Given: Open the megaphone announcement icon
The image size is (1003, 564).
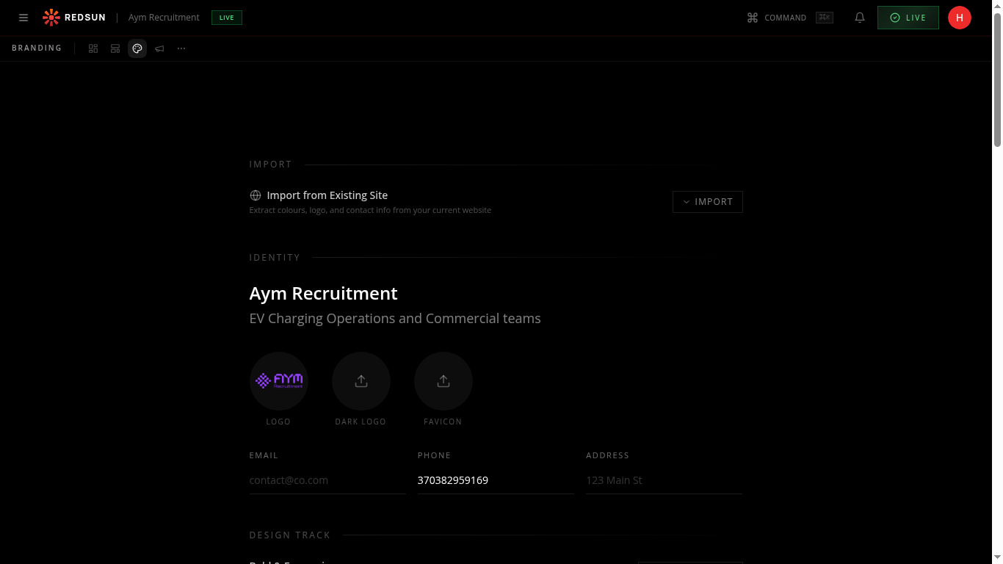Looking at the screenshot, I should pos(159,48).
